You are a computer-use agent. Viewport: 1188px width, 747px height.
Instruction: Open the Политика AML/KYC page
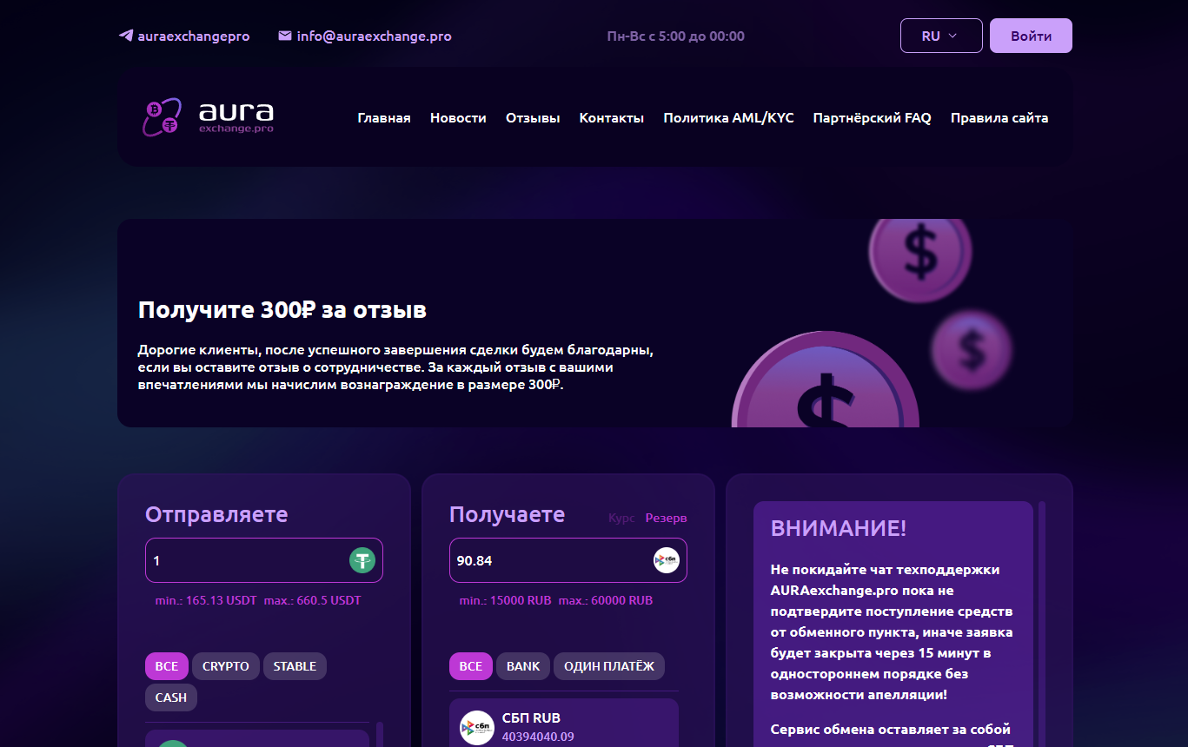point(728,117)
